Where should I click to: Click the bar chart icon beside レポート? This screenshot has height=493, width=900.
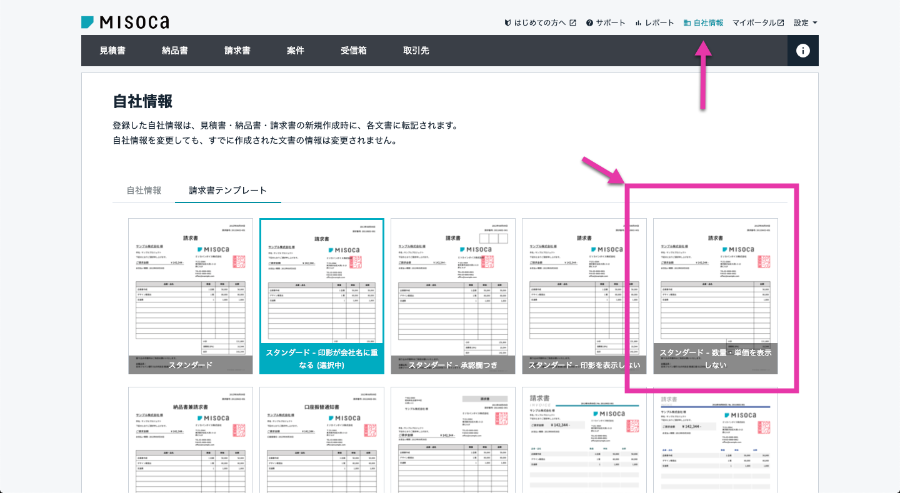(638, 22)
